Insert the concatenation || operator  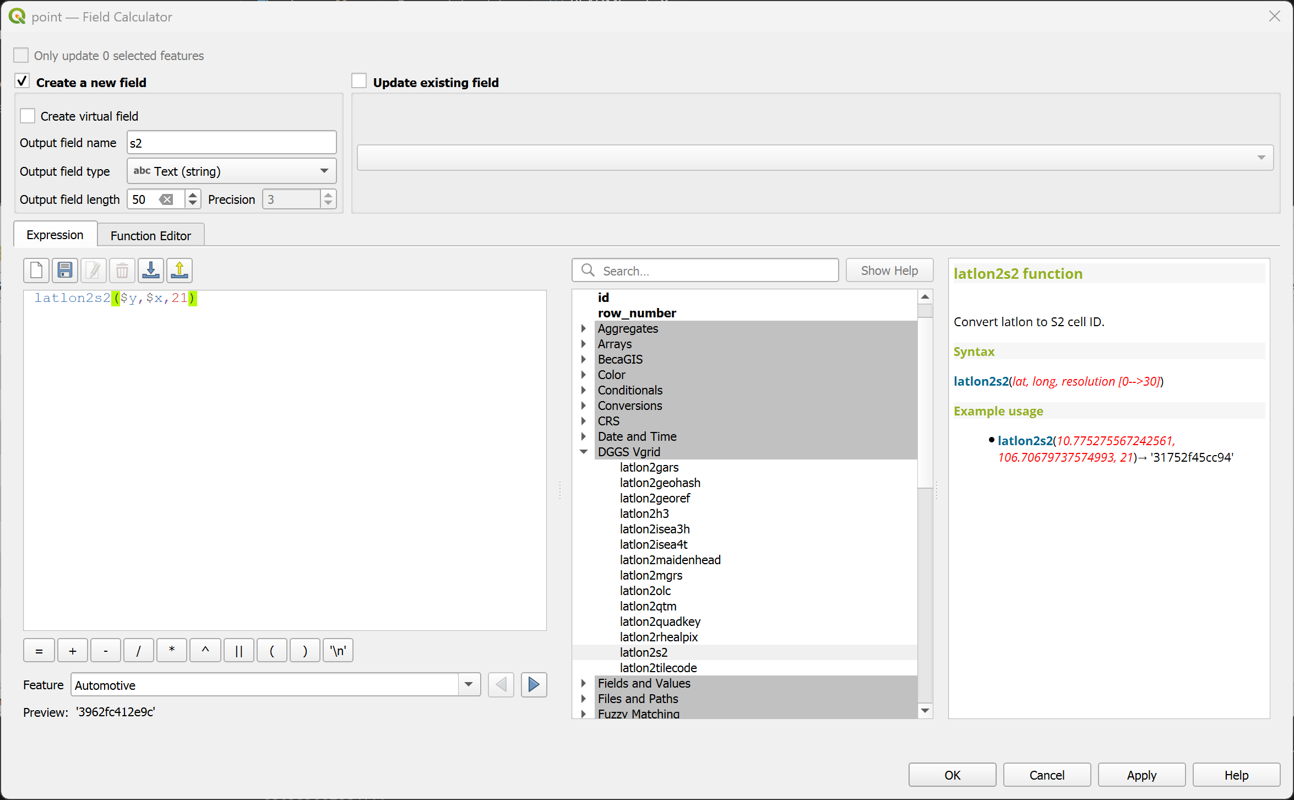(238, 651)
